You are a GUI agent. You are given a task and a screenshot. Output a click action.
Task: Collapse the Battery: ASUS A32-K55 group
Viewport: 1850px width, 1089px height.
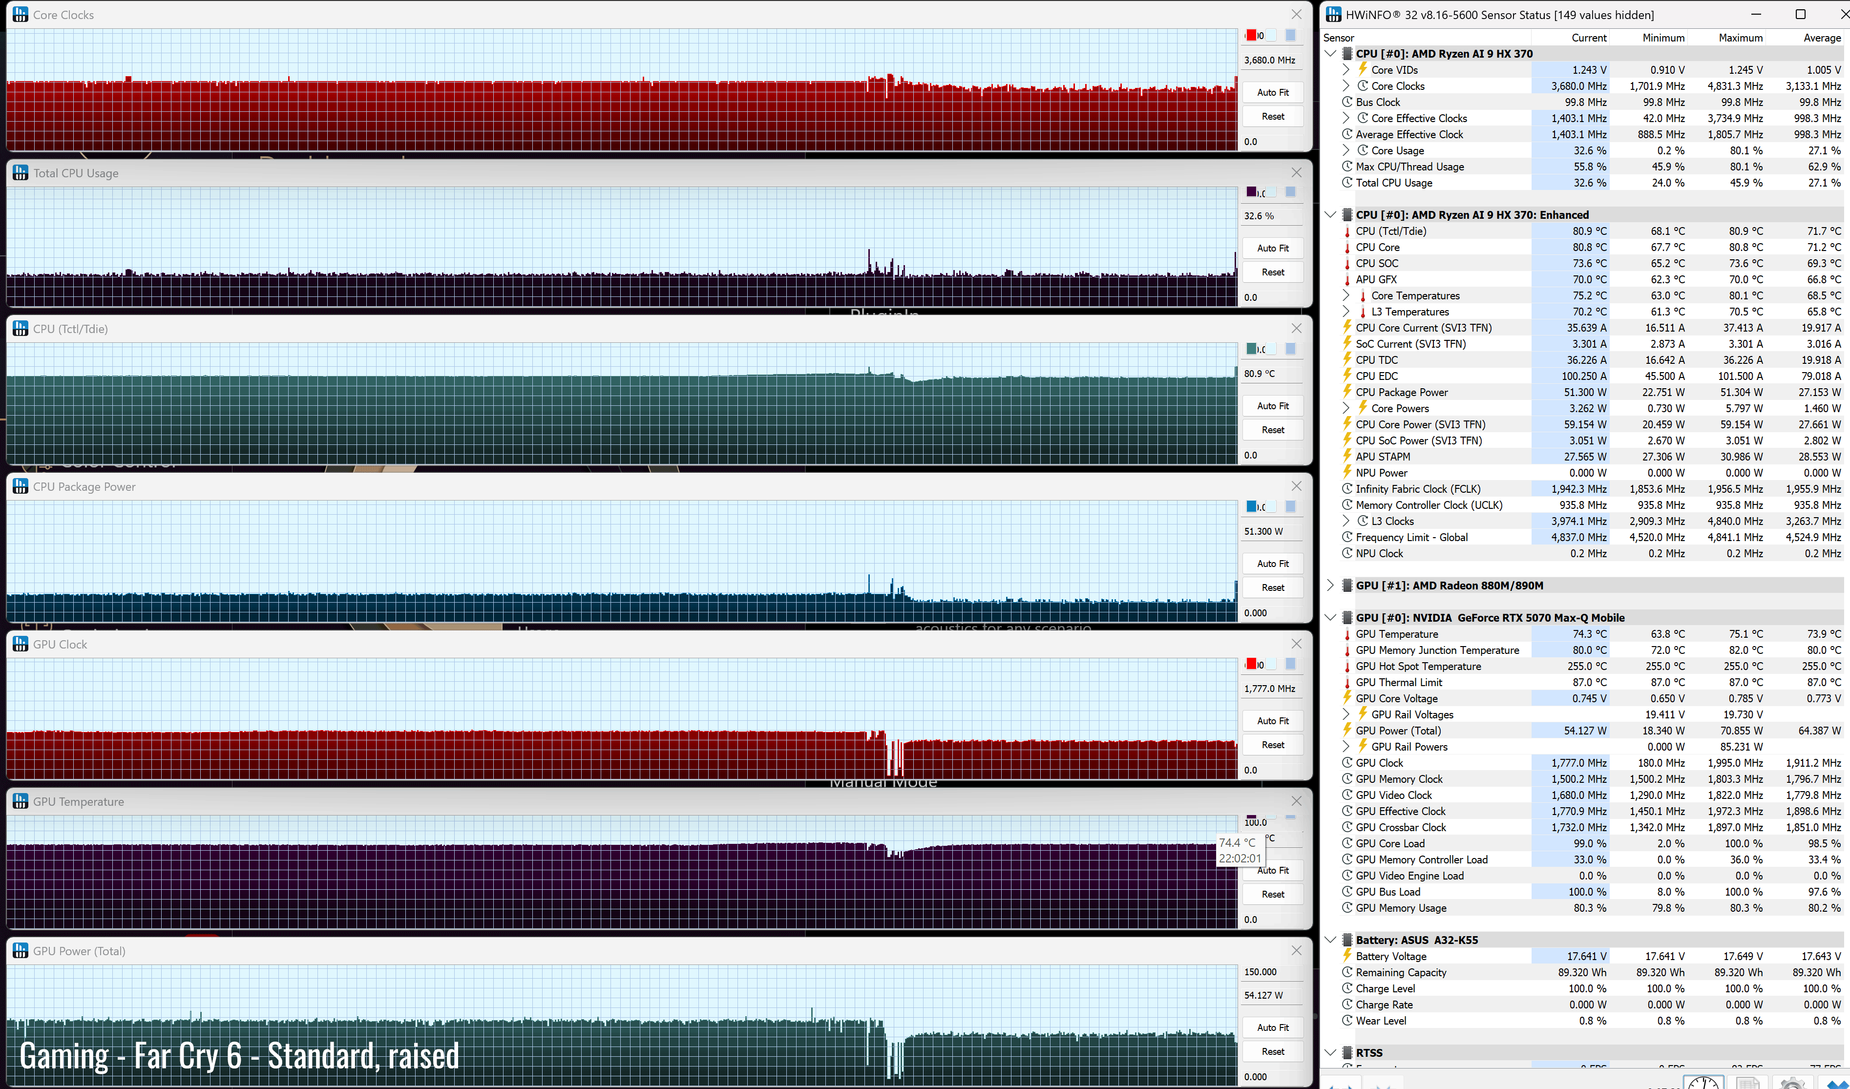[x=1330, y=940]
